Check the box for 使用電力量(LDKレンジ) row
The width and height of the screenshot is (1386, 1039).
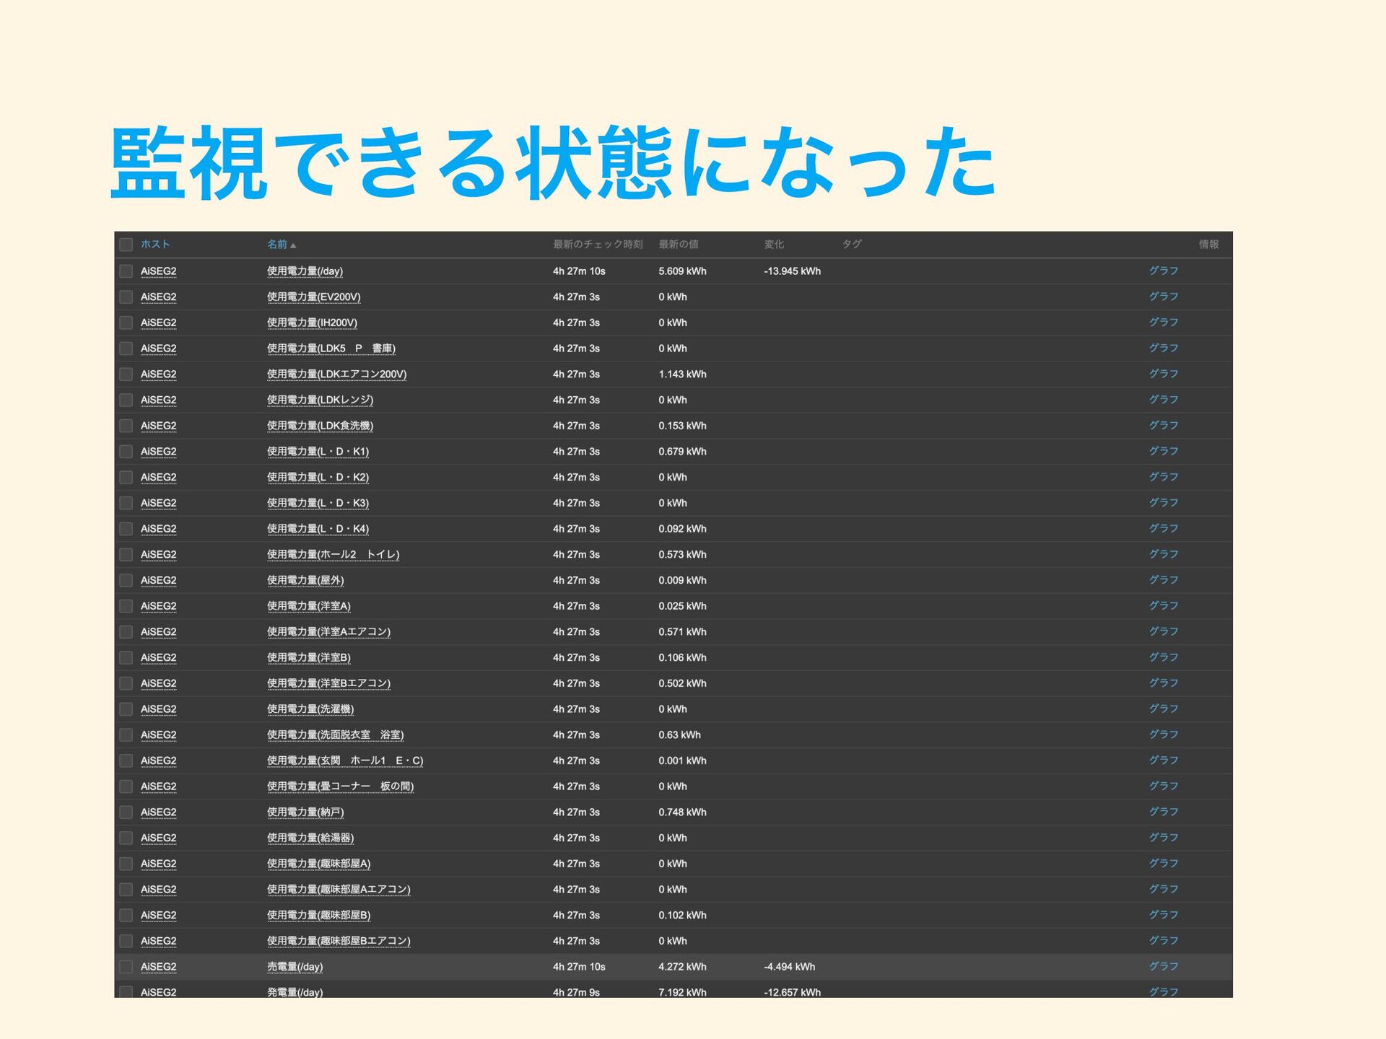pos(126,400)
